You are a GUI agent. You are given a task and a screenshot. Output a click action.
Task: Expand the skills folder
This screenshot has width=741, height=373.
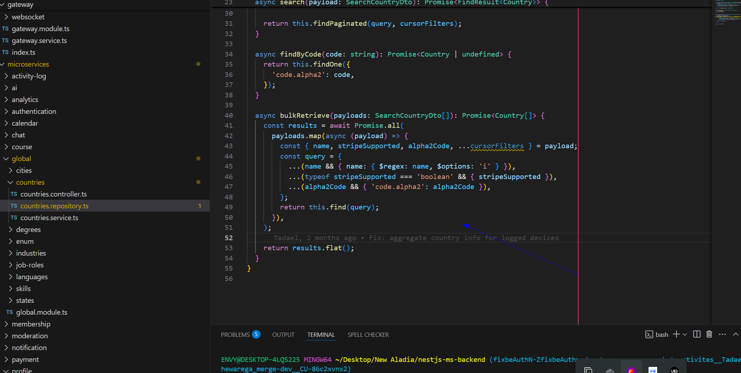coord(23,289)
